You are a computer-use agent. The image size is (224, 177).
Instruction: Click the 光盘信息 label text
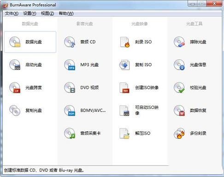click(198, 65)
